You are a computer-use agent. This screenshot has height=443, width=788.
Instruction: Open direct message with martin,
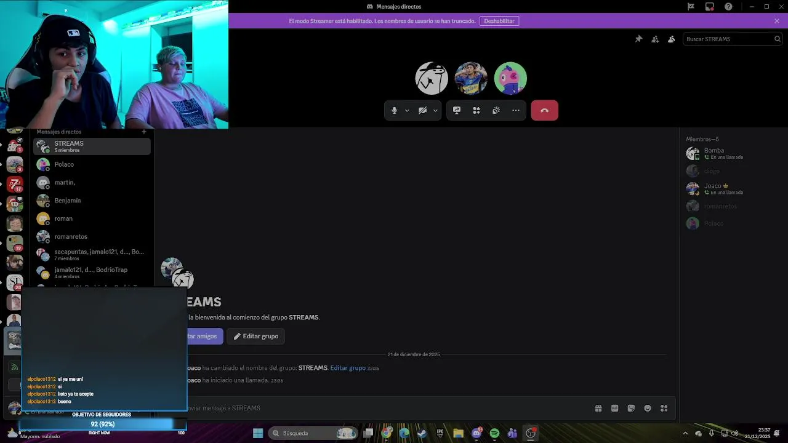pos(92,182)
